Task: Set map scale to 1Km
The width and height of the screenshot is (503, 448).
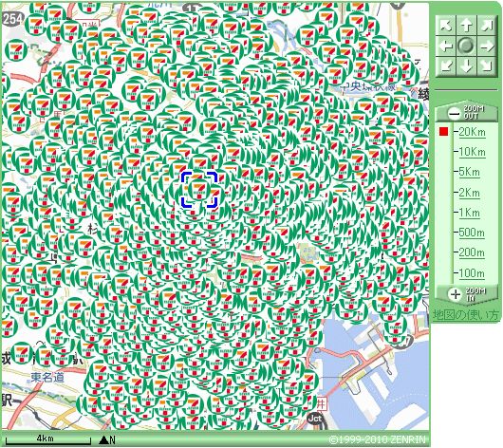Action: click(x=470, y=213)
